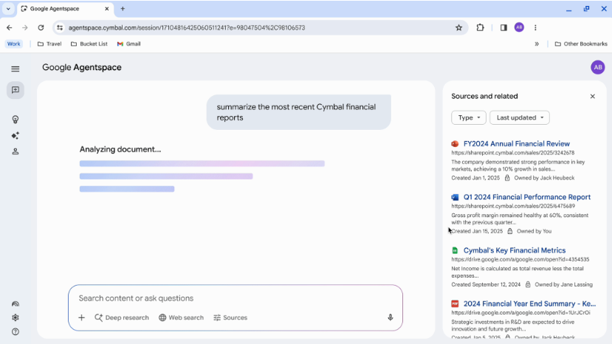
Task: Click the AB account avatar in Agentspace header
Action: (x=597, y=67)
